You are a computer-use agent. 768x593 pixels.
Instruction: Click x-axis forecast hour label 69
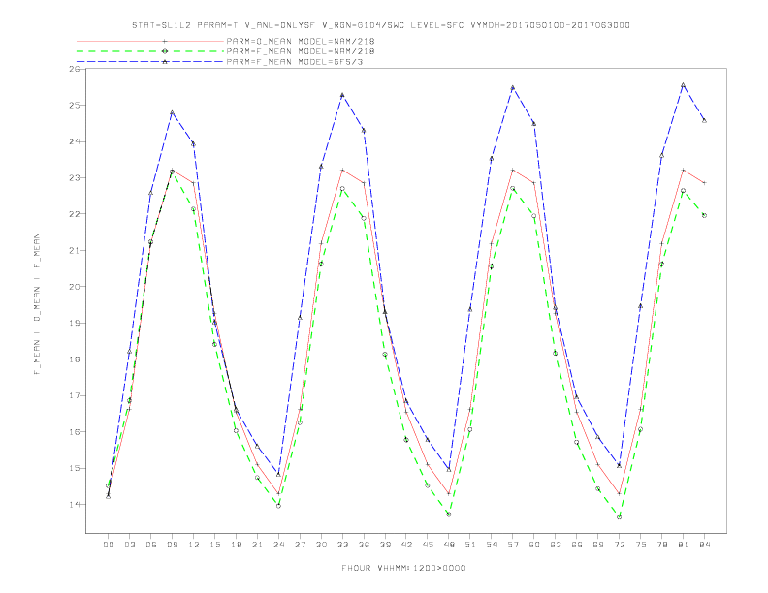pyautogui.click(x=598, y=545)
